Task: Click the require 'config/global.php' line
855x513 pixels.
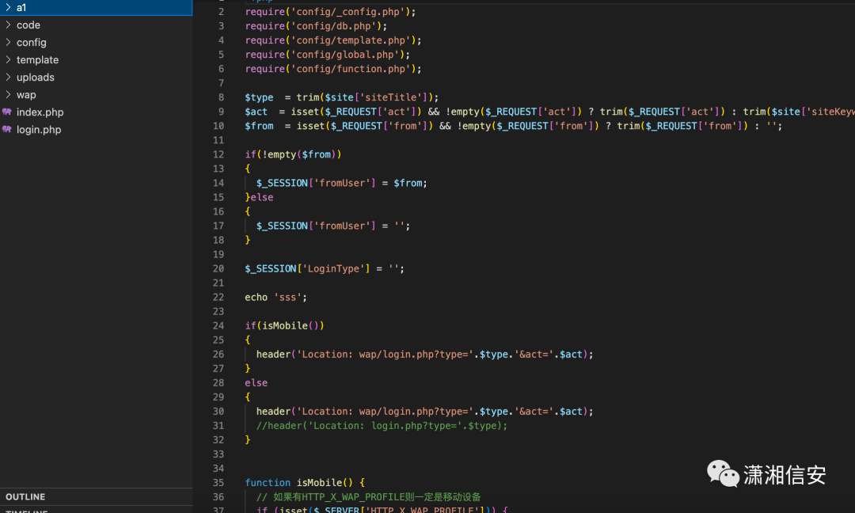Action: pyautogui.click(x=328, y=54)
